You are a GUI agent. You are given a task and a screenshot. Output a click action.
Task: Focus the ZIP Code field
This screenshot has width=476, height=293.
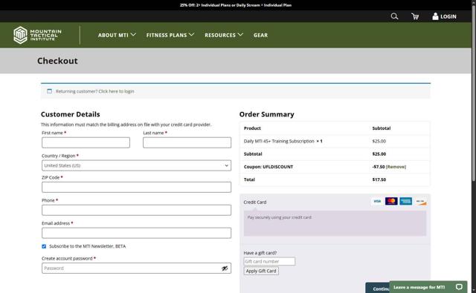[x=136, y=188]
